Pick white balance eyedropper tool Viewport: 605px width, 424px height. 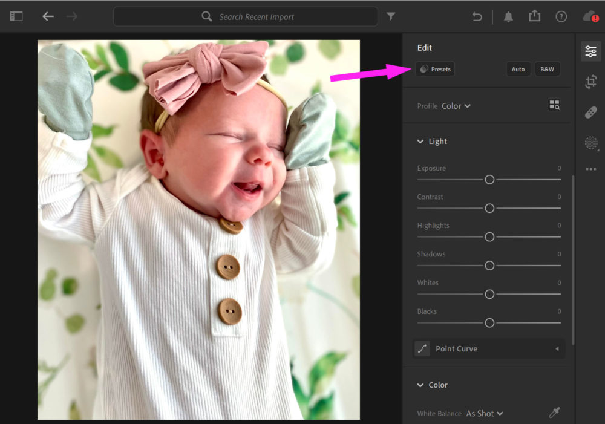(x=554, y=413)
